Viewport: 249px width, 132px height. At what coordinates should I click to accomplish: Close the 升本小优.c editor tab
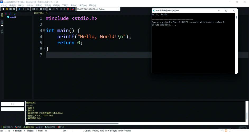tap(47, 13)
